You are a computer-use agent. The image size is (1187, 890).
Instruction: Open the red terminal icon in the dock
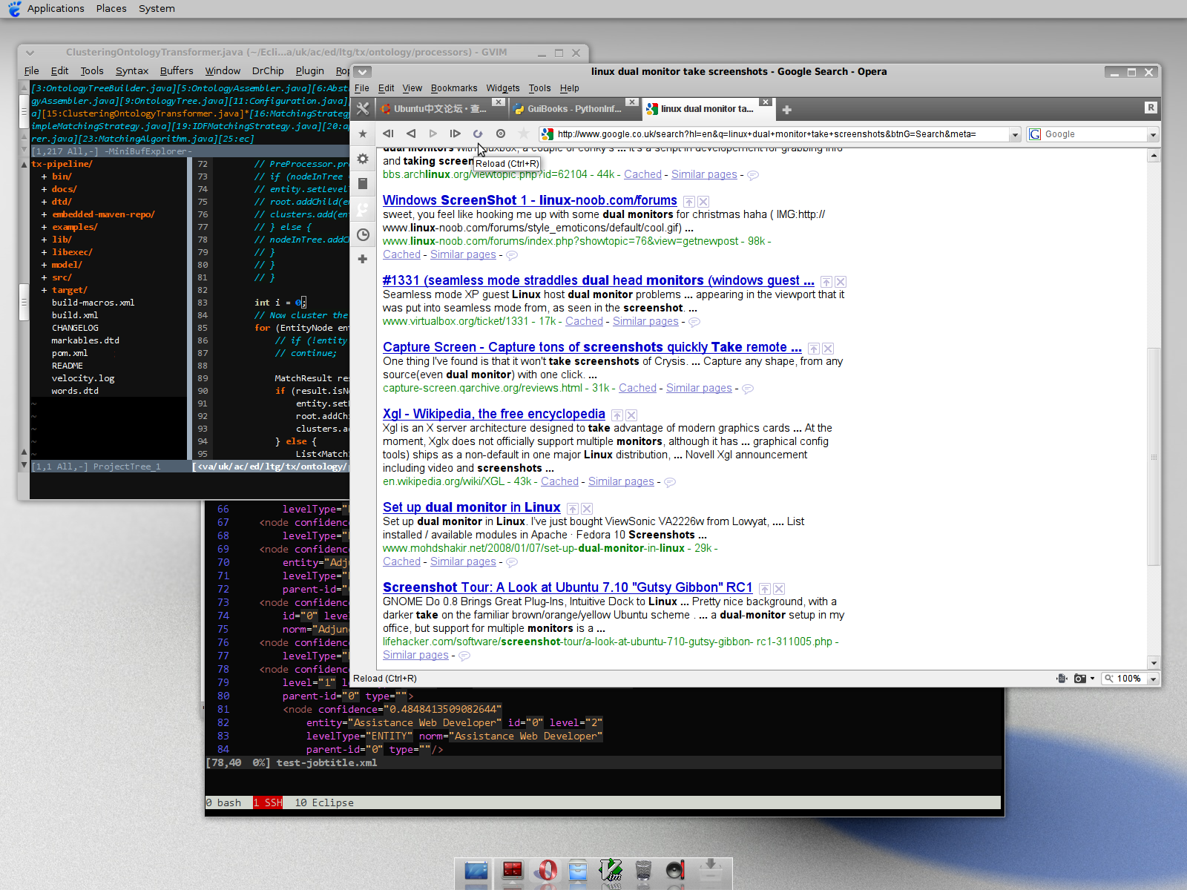(x=513, y=871)
